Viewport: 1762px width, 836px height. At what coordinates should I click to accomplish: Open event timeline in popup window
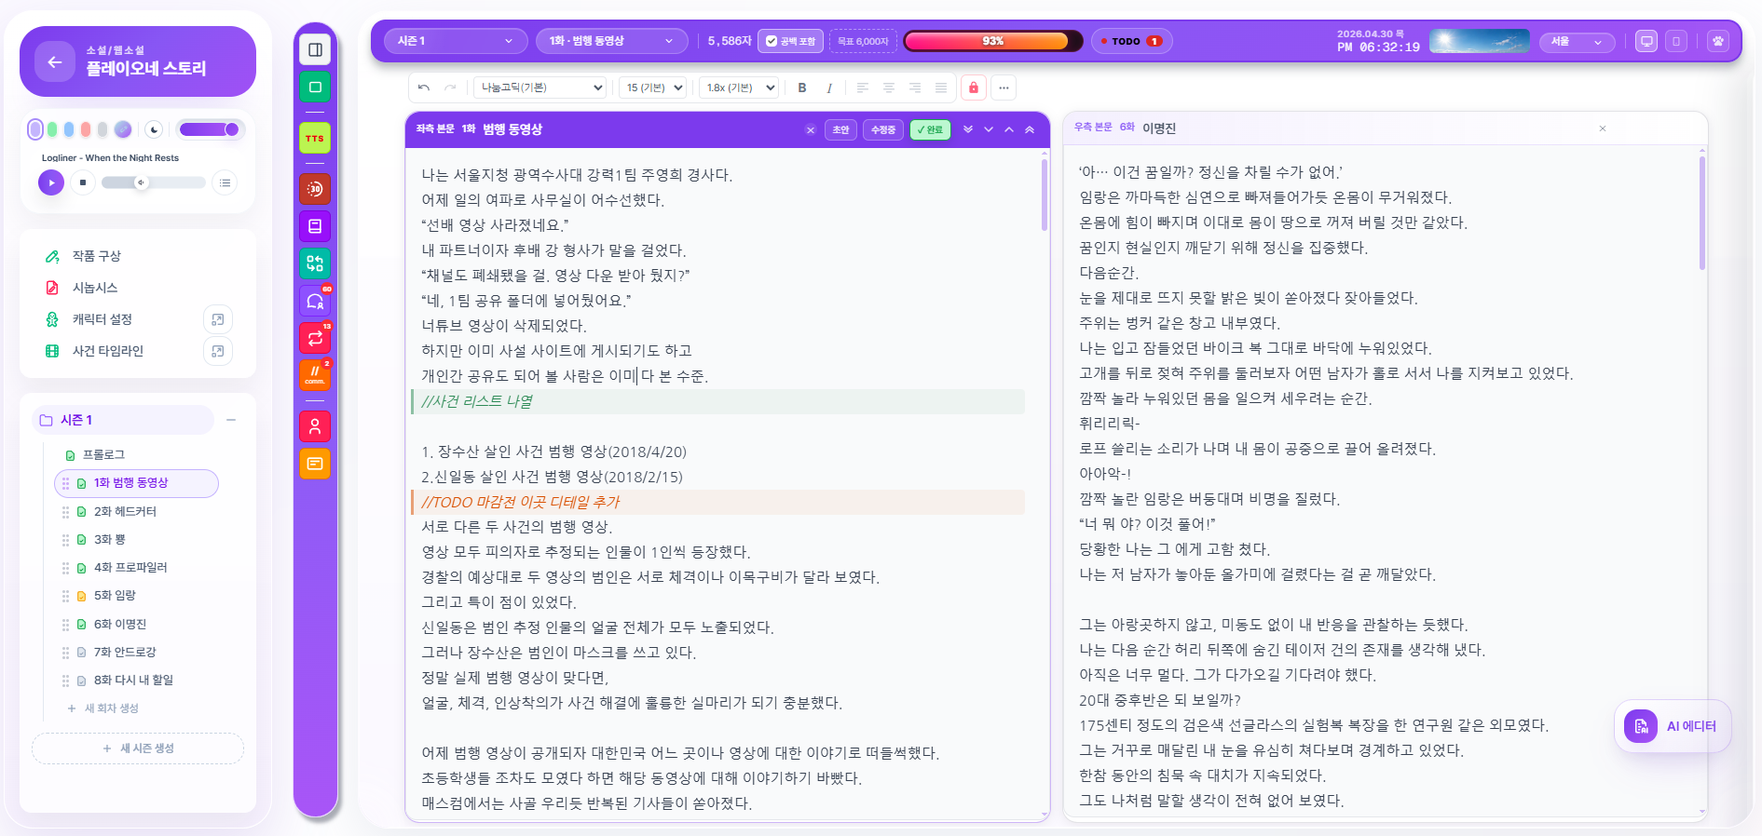coord(217,351)
